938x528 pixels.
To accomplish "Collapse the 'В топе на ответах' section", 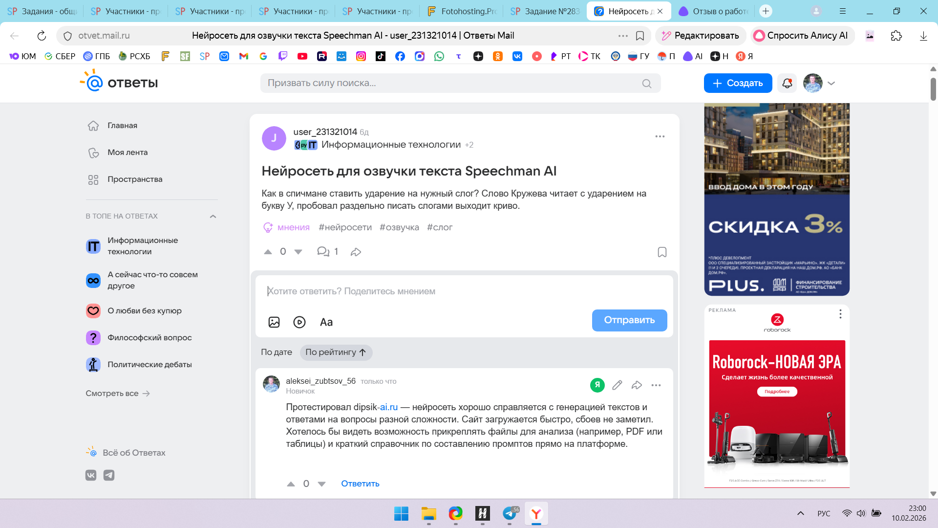I will [213, 216].
